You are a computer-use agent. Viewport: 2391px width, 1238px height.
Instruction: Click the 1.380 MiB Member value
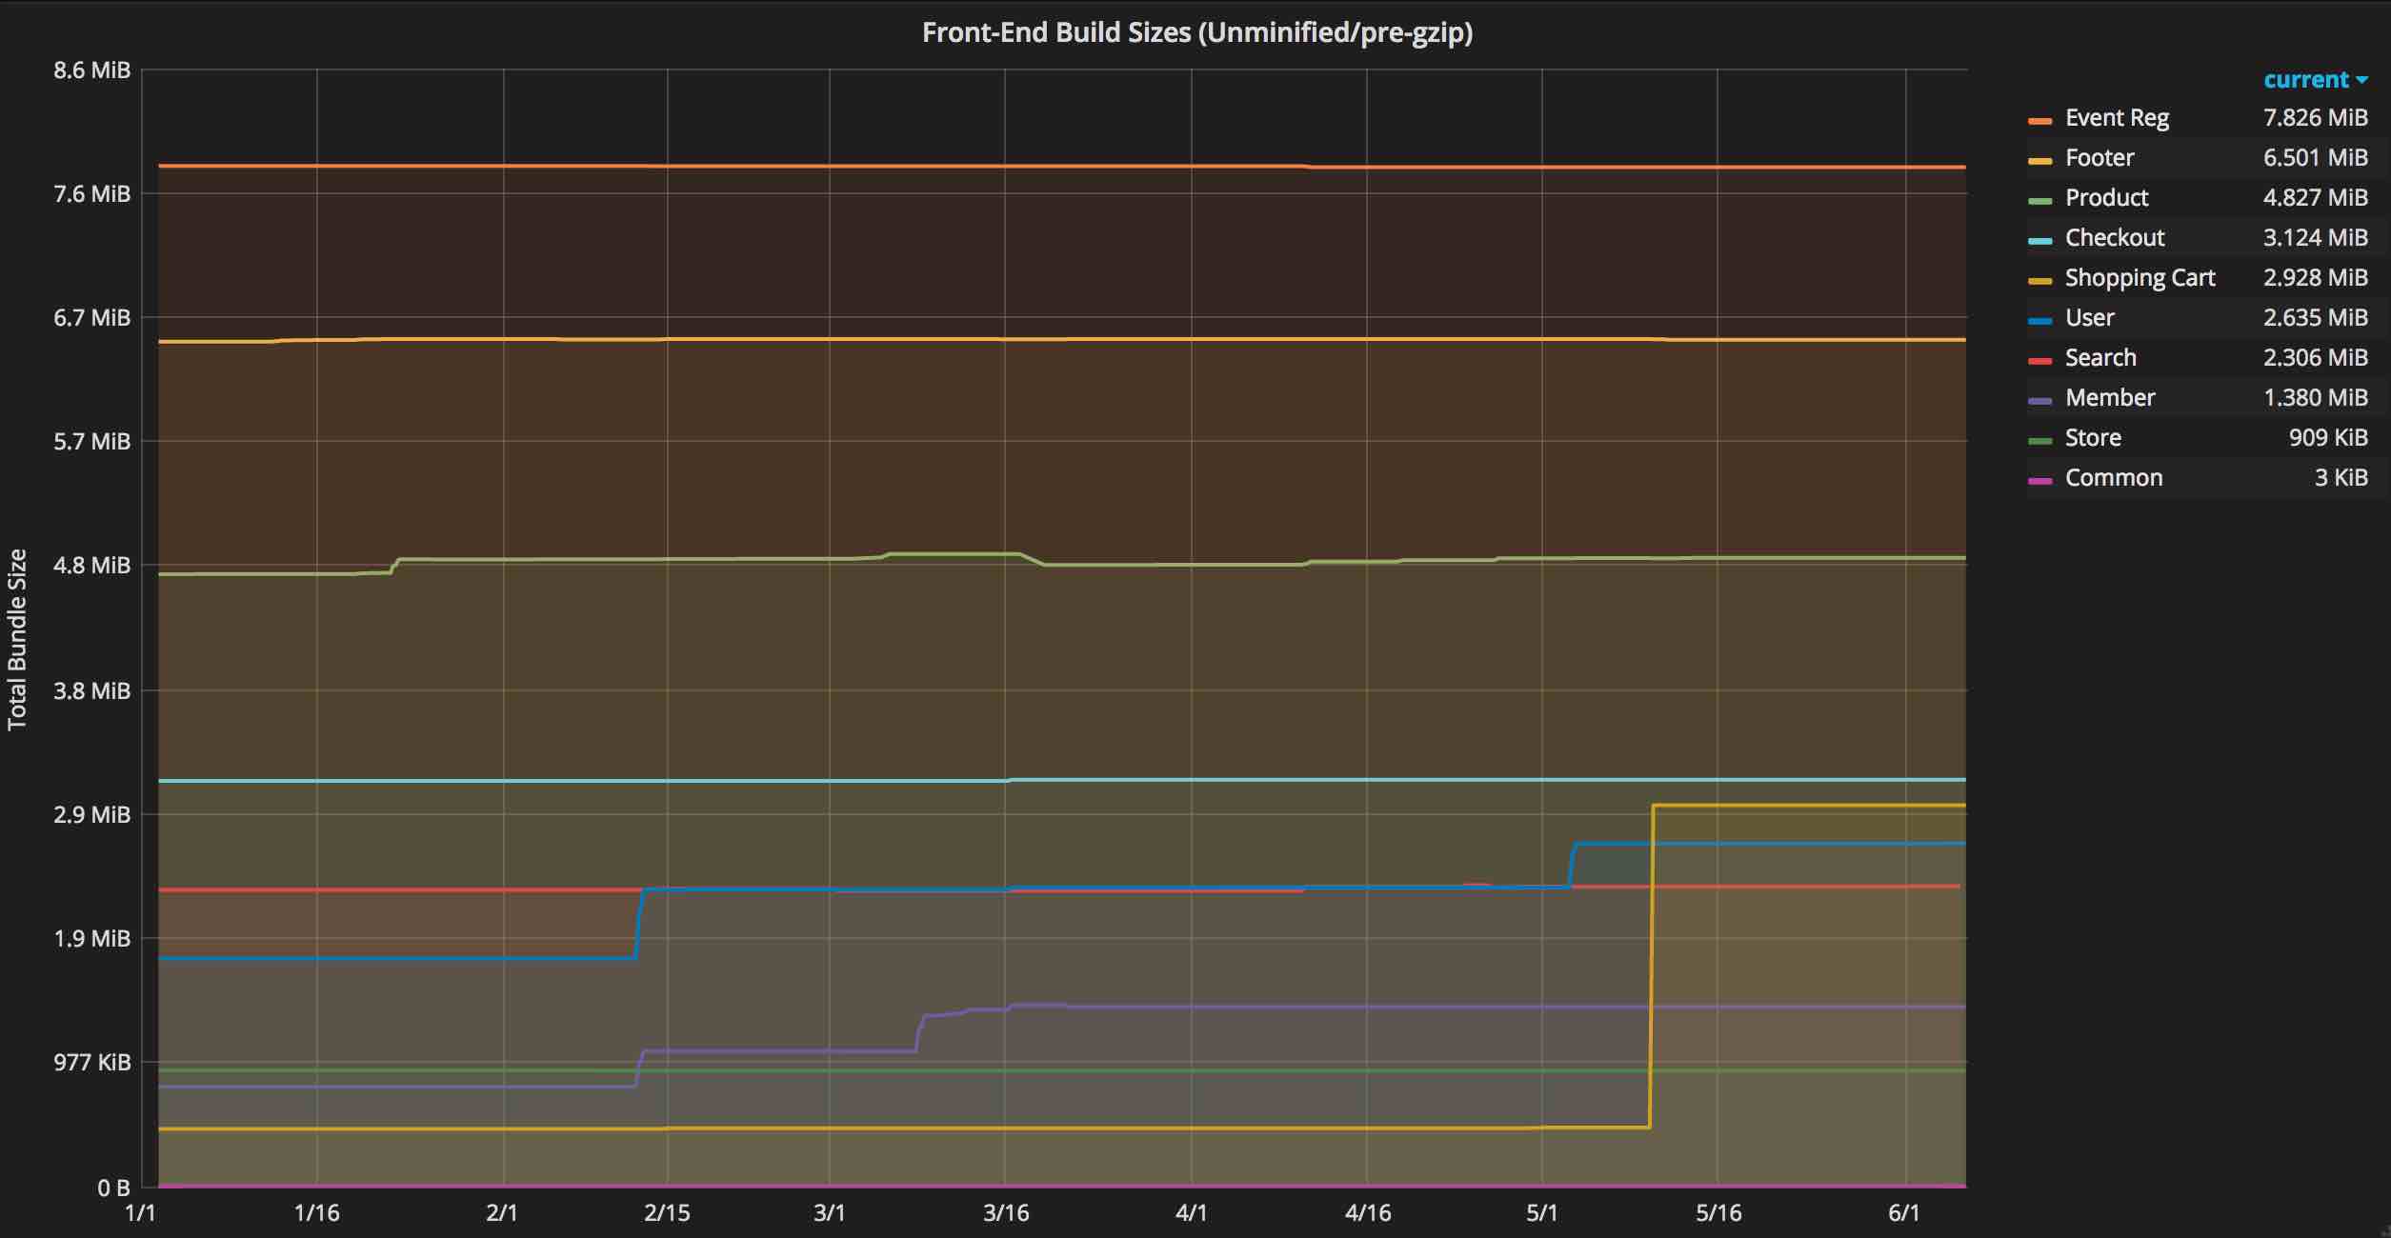2315,398
